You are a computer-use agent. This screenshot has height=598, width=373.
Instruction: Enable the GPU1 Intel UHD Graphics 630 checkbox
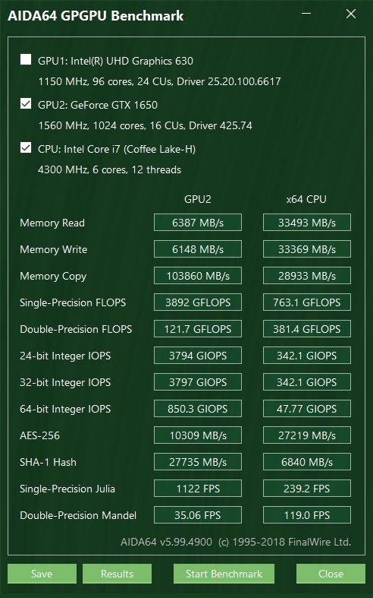pyautogui.click(x=26, y=59)
